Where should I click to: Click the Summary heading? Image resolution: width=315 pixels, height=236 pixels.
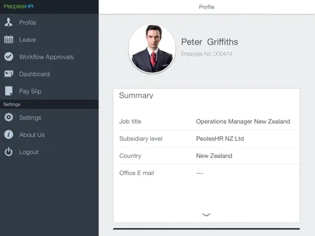(136, 96)
